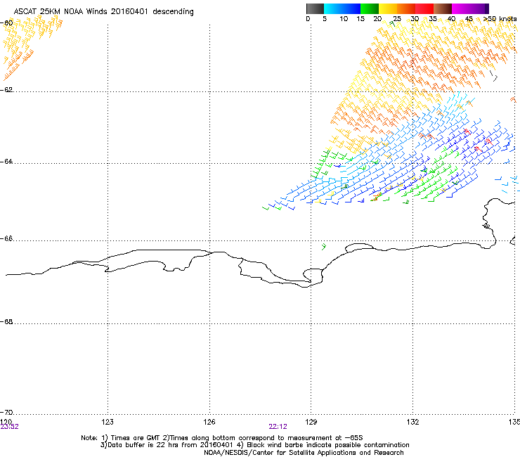
Task: Click the cyan-blue 5-15 knots color segment
Action: [342, 8]
